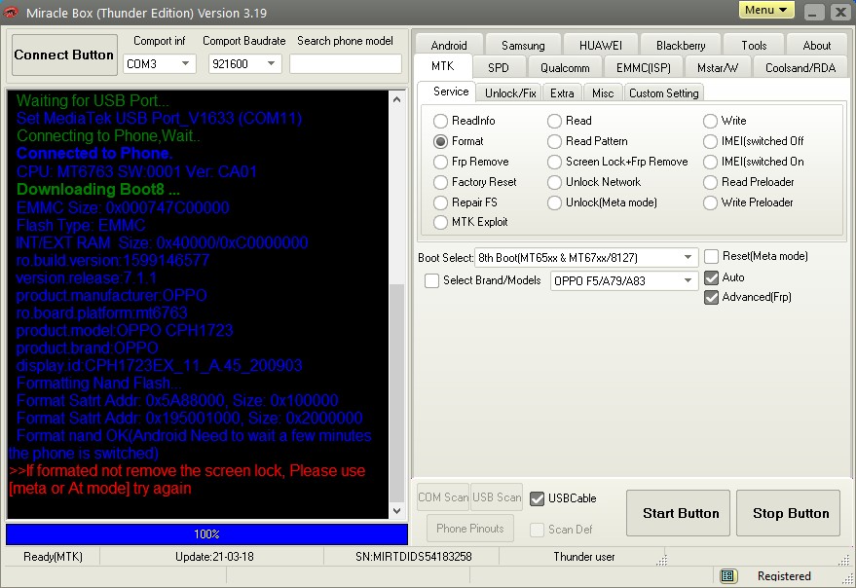The height and width of the screenshot is (588, 856).
Task: Click the Registered status label
Action: point(783,576)
